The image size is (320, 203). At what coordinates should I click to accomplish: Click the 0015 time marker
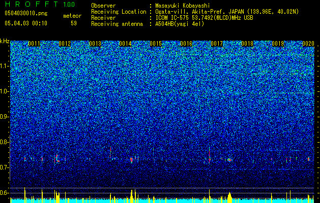[x=156, y=44]
